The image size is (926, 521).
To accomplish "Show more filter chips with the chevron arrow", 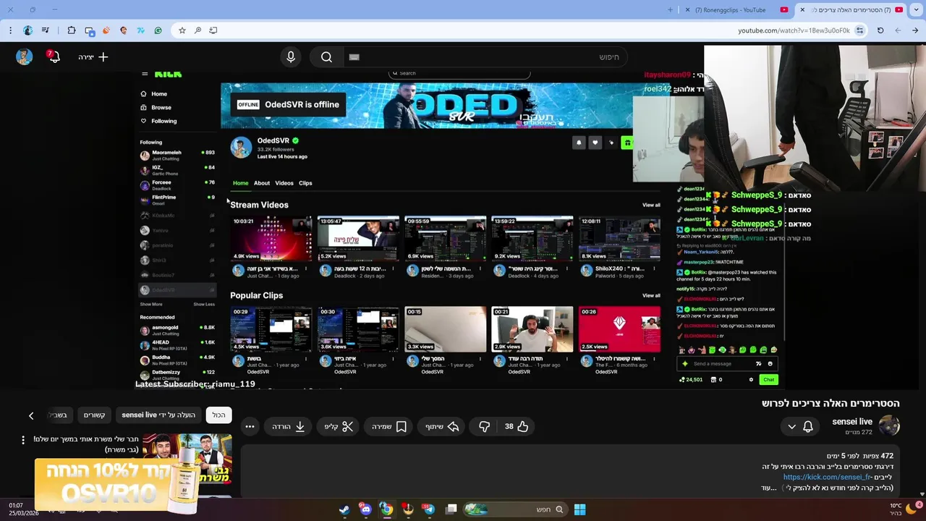I will [31, 415].
